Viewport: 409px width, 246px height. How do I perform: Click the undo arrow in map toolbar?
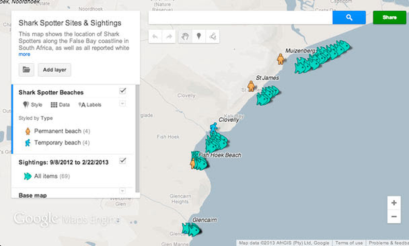coord(155,36)
